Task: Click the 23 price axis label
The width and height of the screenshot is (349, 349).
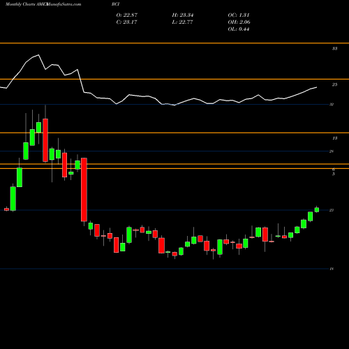Action: (x=332, y=210)
